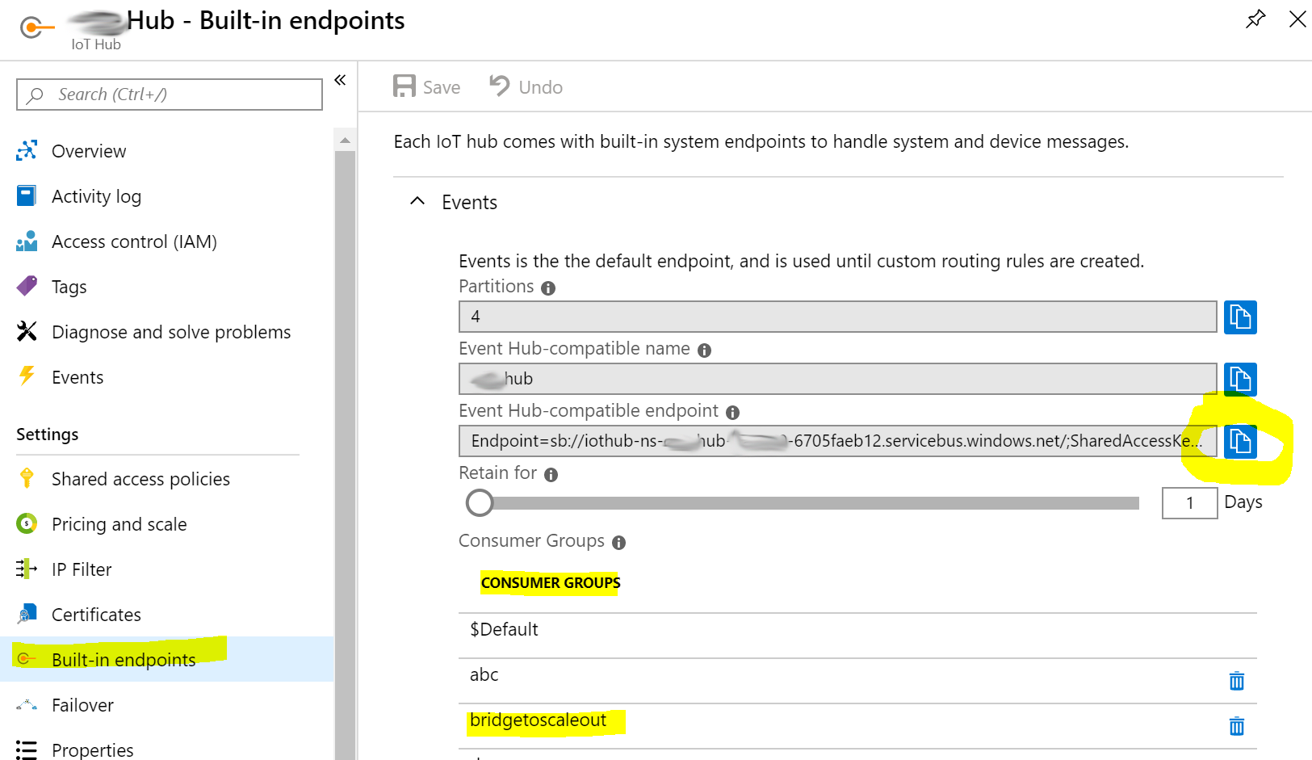The image size is (1312, 760).
Task: Copy the Event Hub-compatible endpoint string
Action: point(1240,441)
